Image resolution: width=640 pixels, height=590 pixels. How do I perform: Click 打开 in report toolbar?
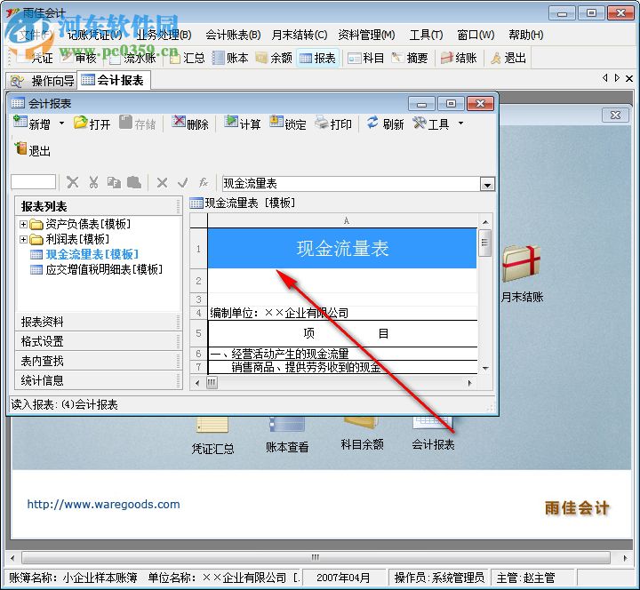click(x=92, y=124)
